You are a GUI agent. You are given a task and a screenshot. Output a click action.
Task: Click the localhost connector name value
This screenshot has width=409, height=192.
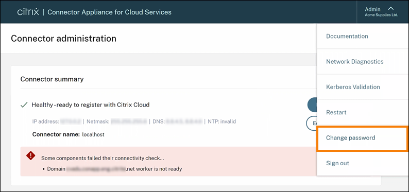(93, 135)
